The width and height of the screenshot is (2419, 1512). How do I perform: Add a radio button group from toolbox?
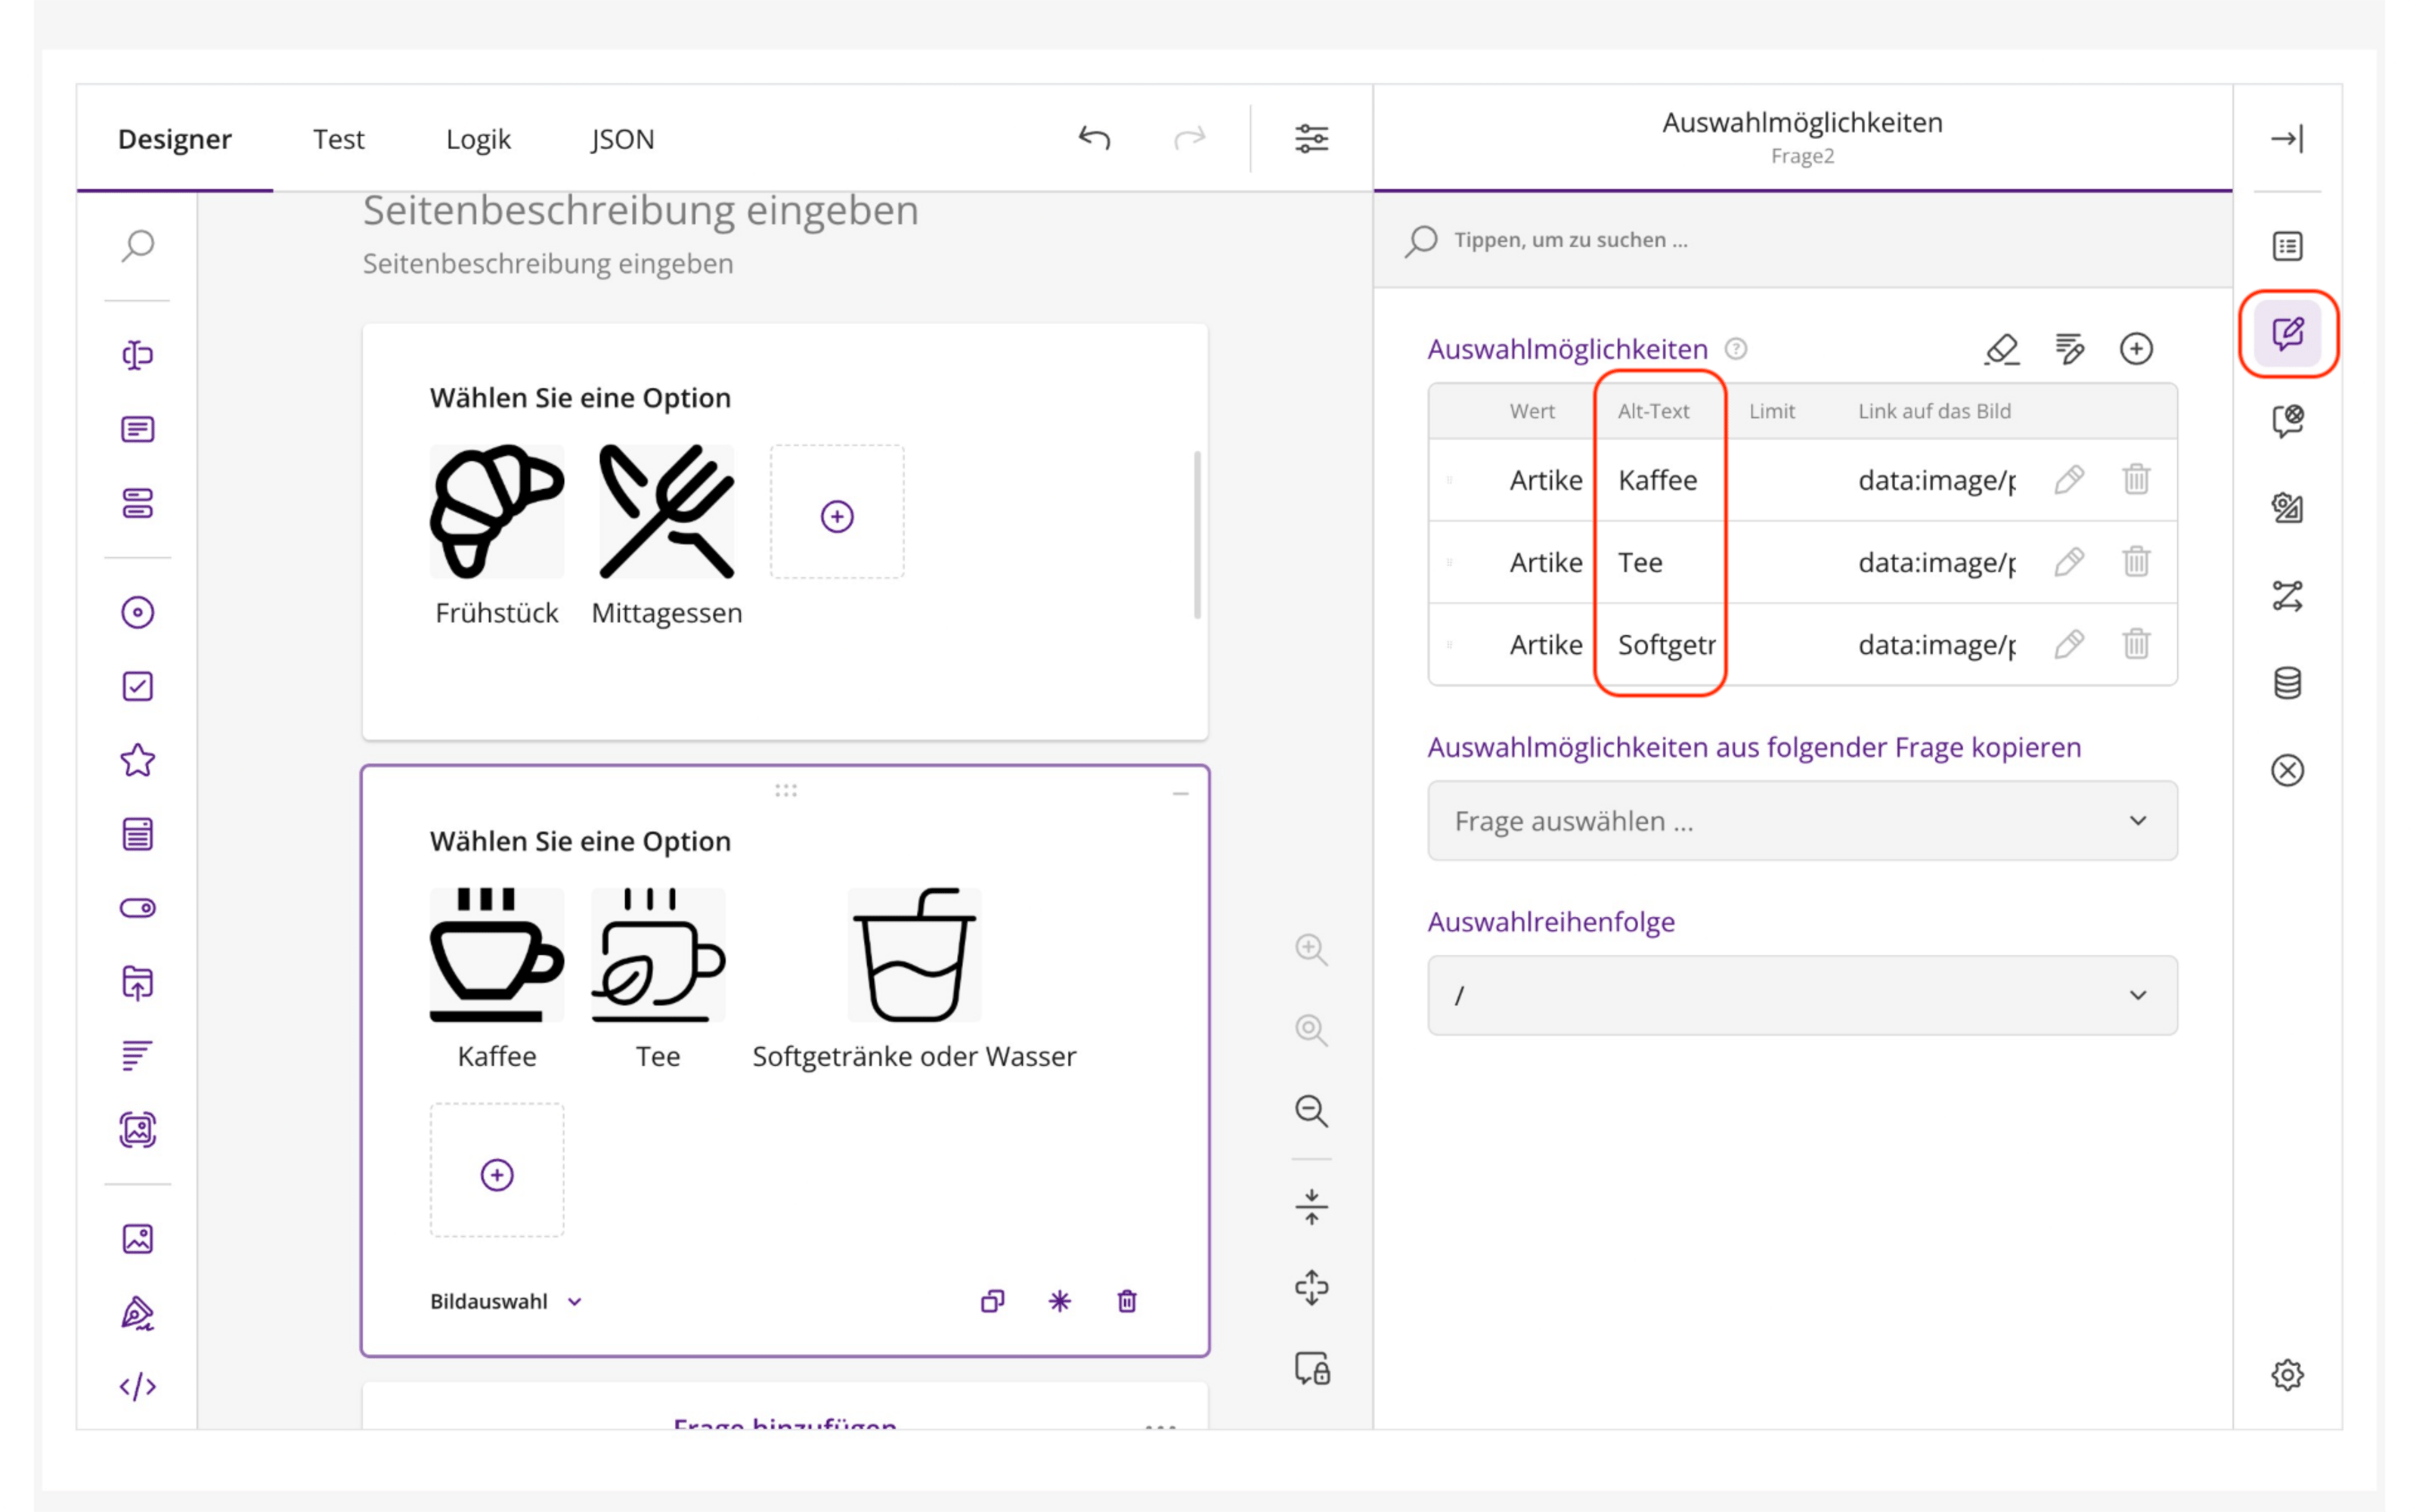[138, 612]
